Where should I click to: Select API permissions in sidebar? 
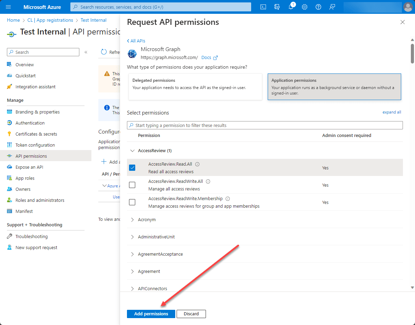click(x=46, y=156)
